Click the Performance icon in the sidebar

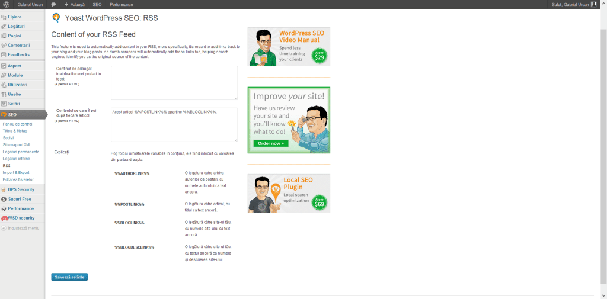pyautogui.click(x=4, y=208)
